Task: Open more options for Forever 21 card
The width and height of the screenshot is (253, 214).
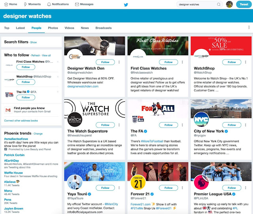Action: [182, 188]
